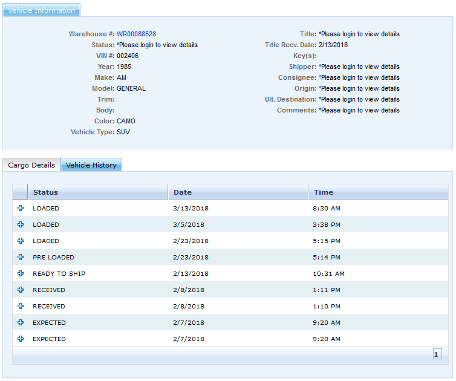Expand the LOADED entry from 3/5/2018
Image resolution: width=456 pixels, height=381 pixels.
point(21,224)
